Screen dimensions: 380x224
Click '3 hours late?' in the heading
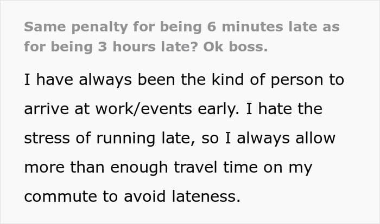148,47
